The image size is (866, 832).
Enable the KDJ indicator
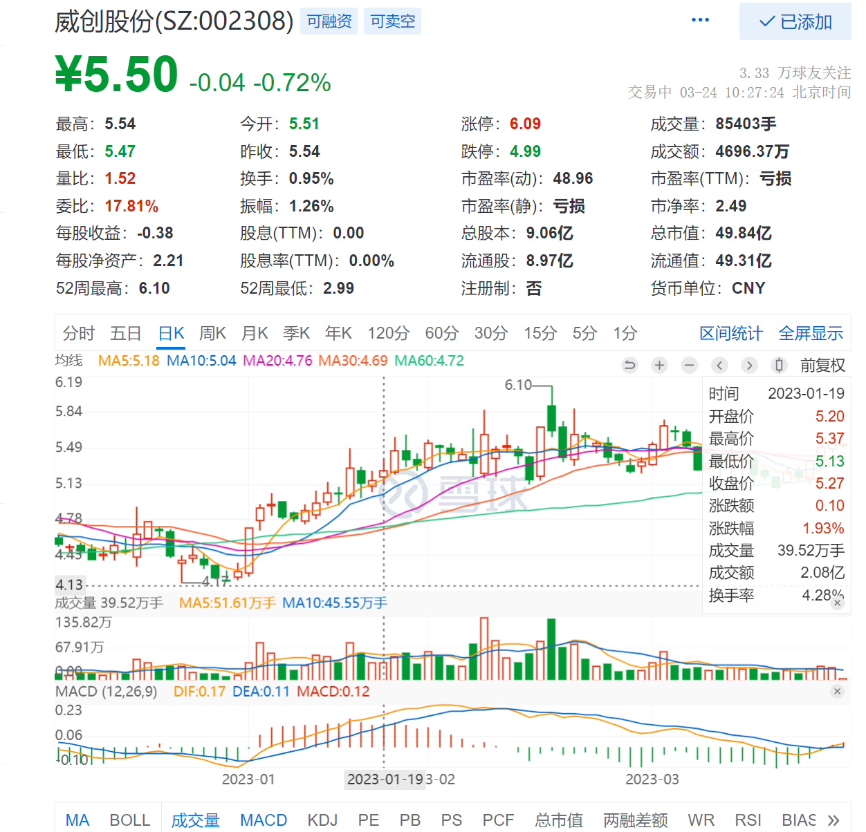coord(322,820)
